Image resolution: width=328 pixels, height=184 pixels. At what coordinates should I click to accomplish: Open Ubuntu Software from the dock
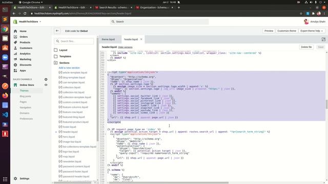coord(5,48)
